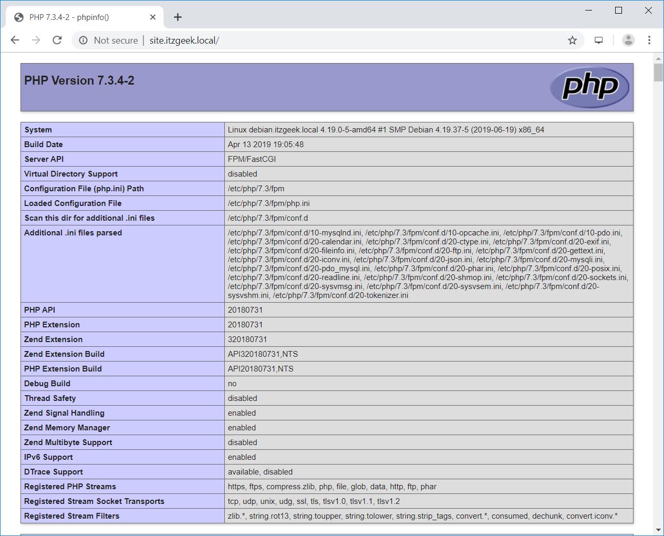The image size is (664, 536).
Task: Close the PHP 7.3.4-2 phpinfo() tab
Action: coord(153,17)
